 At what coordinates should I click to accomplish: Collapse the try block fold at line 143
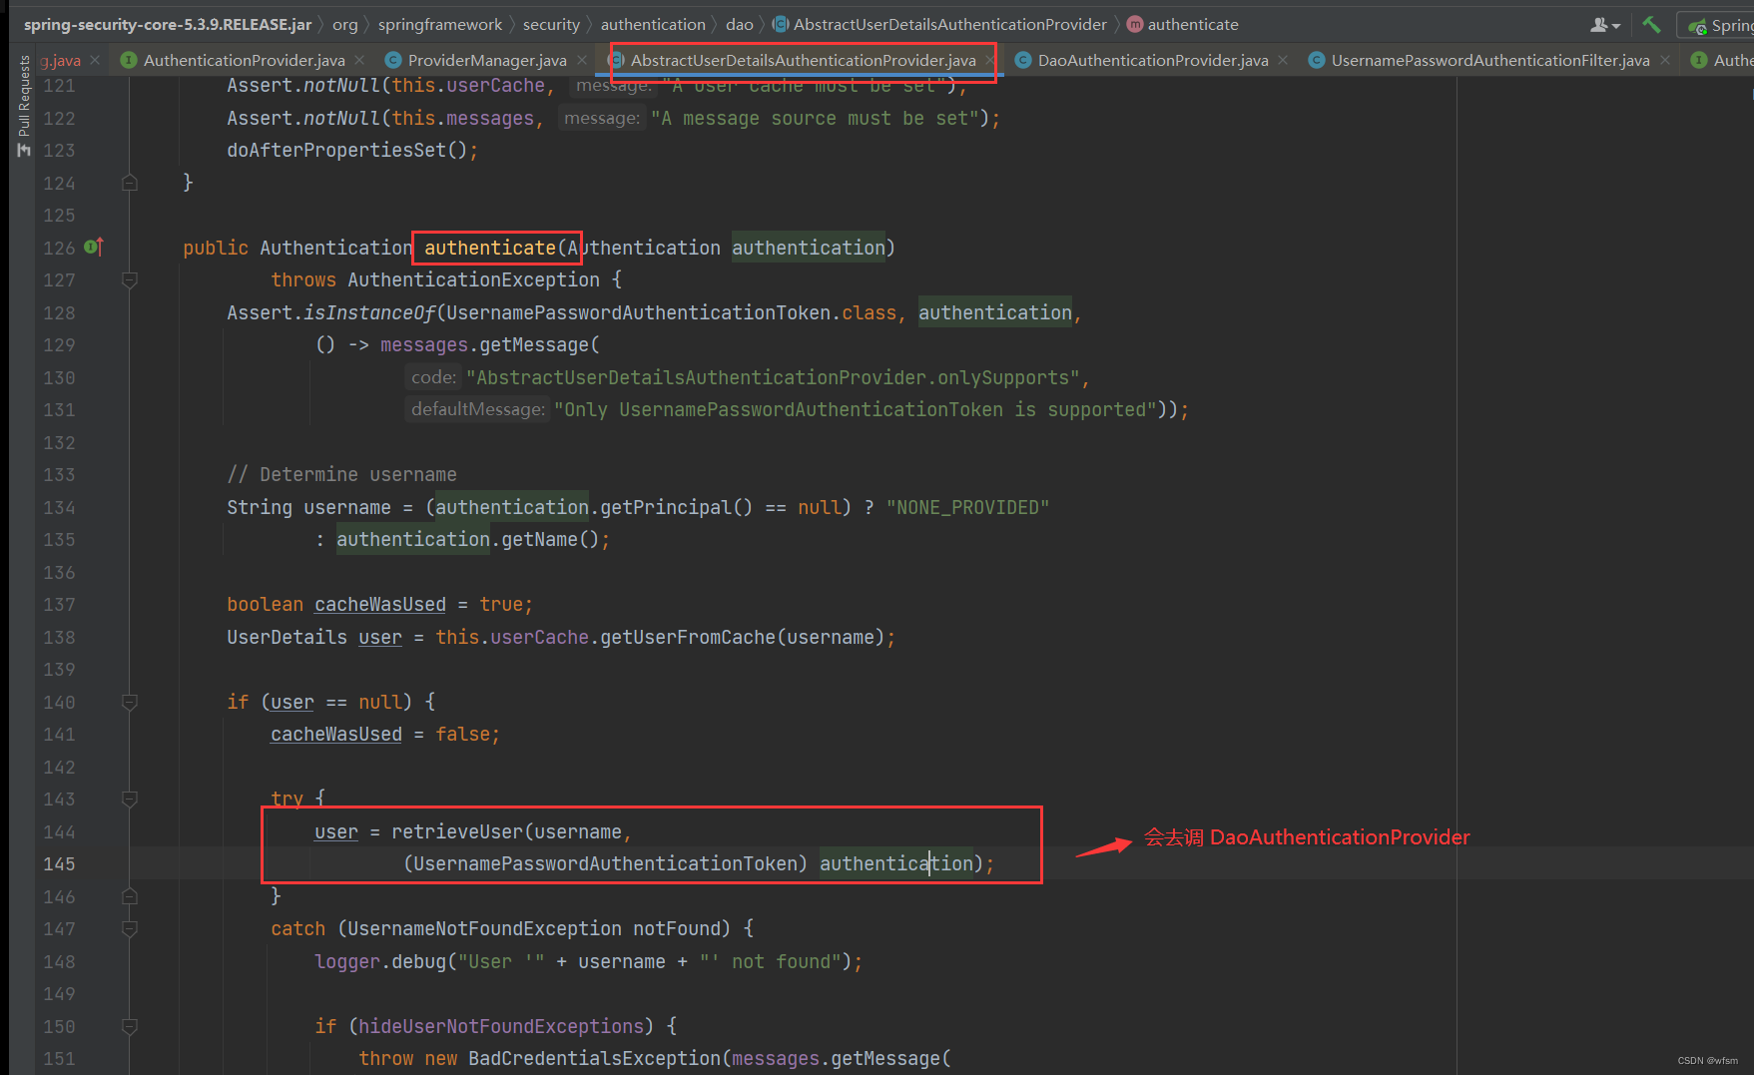[x=130, y=800]
